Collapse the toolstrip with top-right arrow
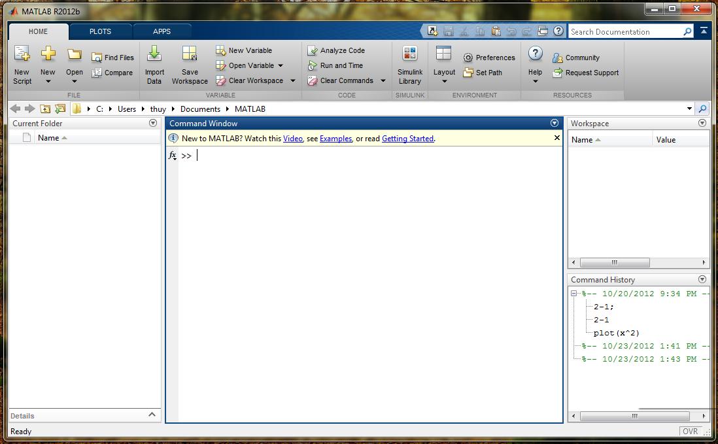Viewport: 718px width, 444px height. click(704, 31)
